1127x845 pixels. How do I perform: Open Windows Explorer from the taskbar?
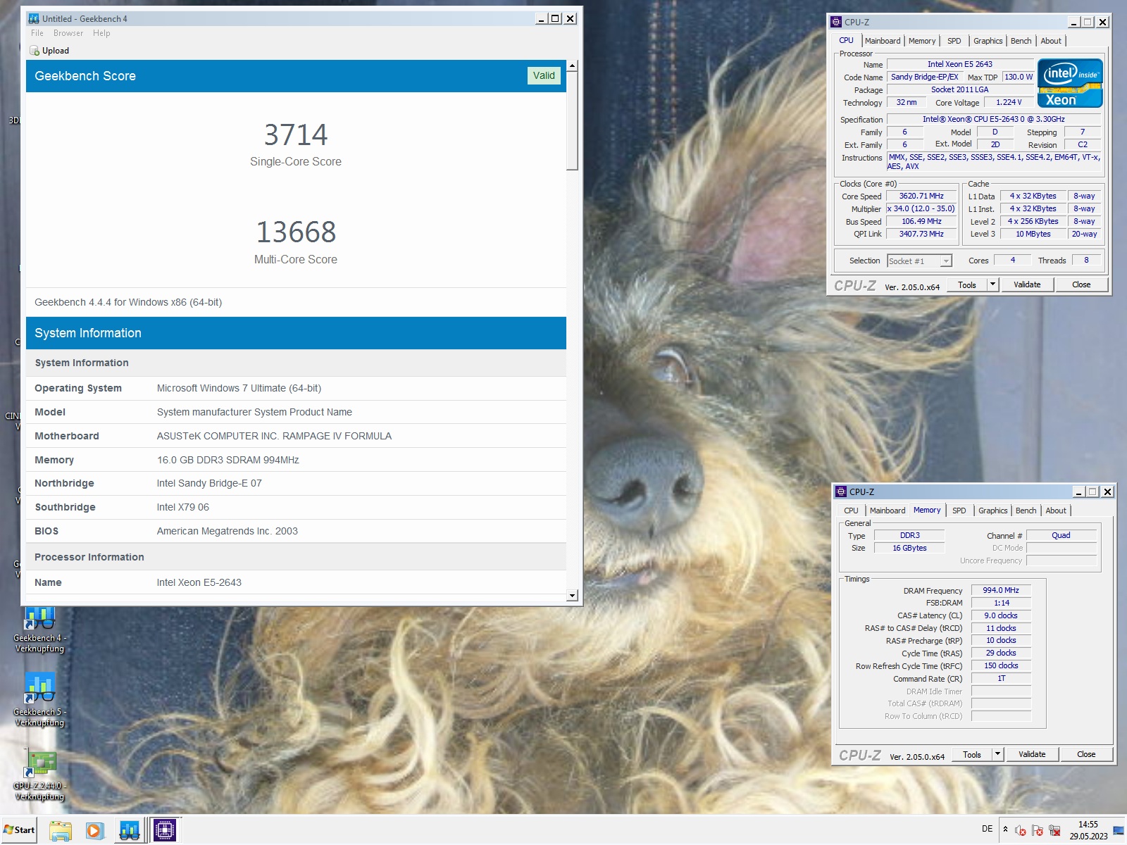[x=61, y=830]
